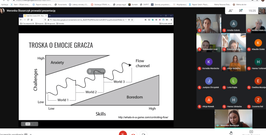Open the Firefox hamburger menu in shared window
The width and height of the screenshot is (266, 135).
tap(171, 20)
